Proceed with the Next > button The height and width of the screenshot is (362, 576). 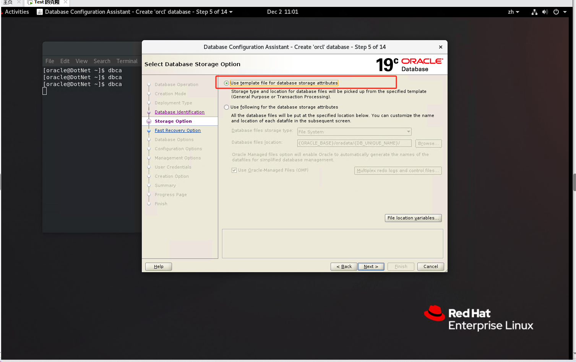pos(371,266)
